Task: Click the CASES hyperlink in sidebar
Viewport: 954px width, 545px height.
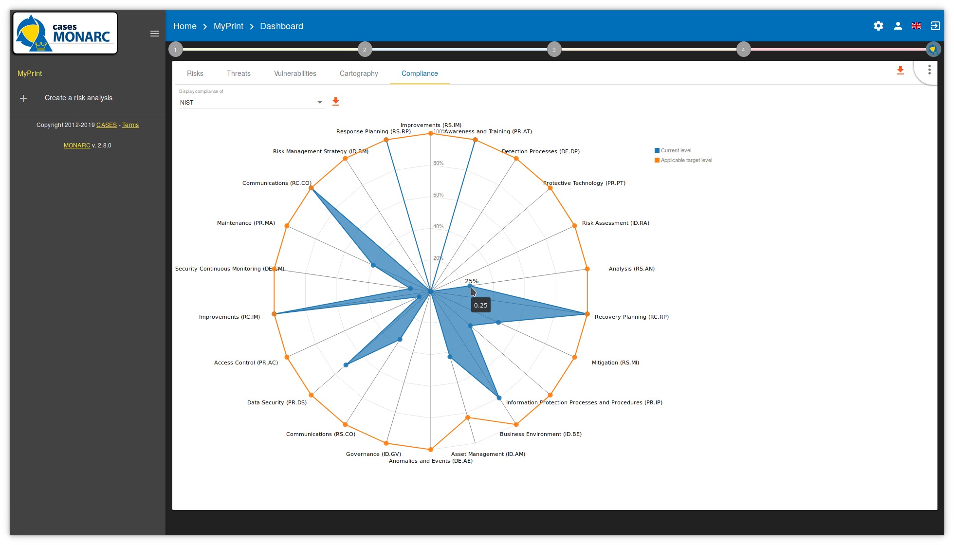Action: (106, 125)
